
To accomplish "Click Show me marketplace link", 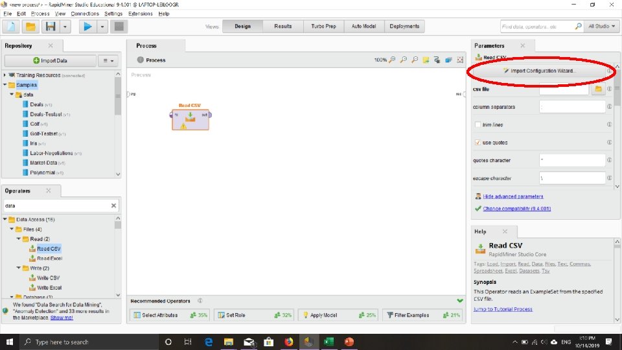I will click(x=62, y=318).
